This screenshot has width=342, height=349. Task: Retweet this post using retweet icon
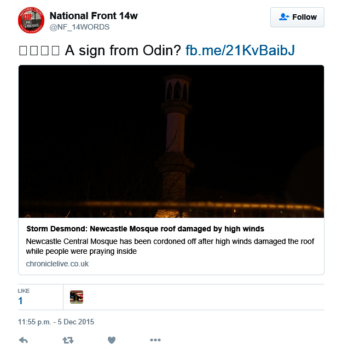click(68, 340)
